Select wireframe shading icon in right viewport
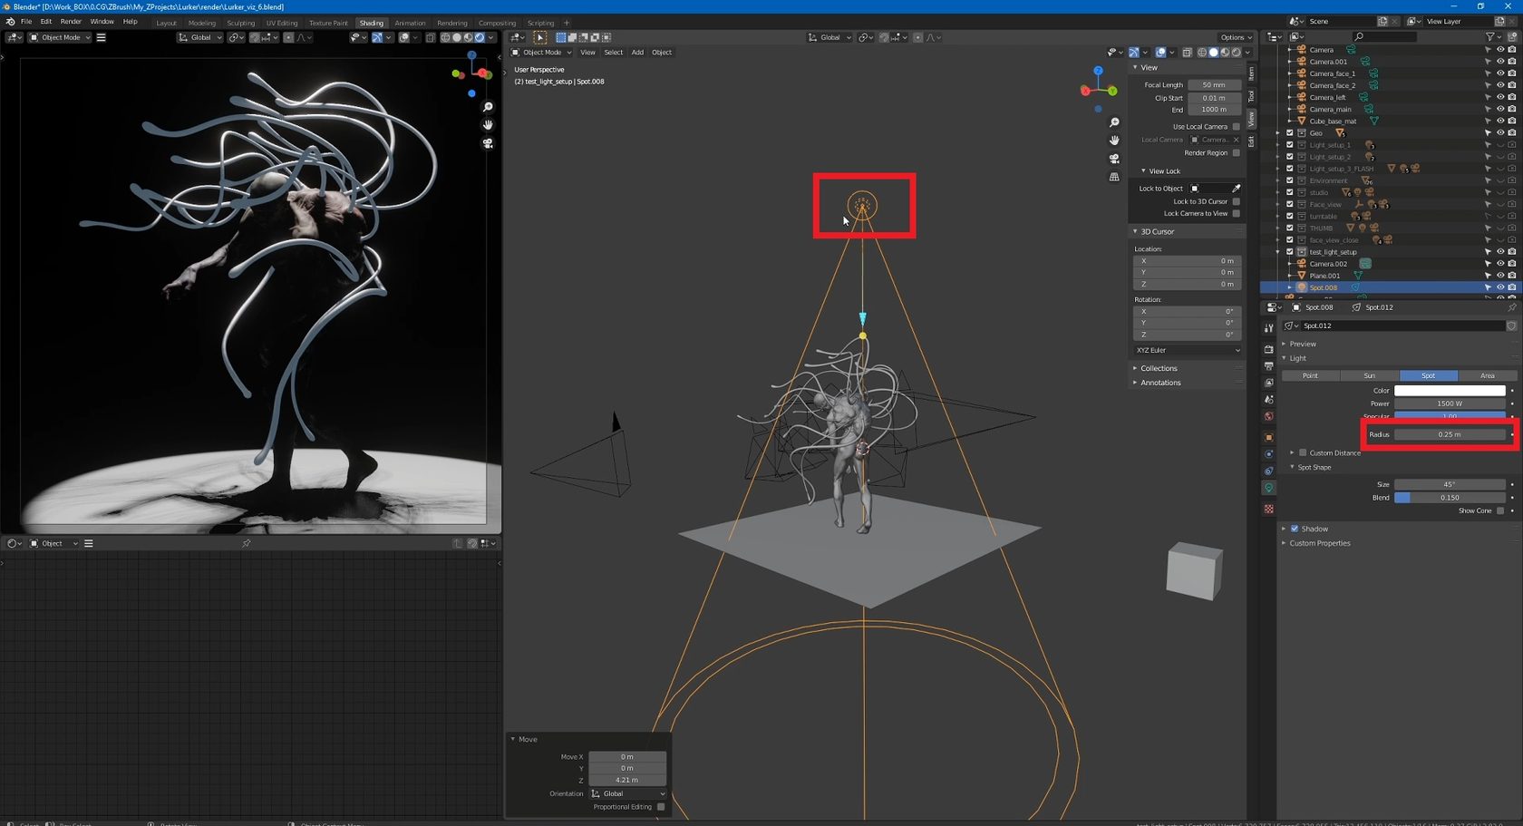 click(x=1202, y=53)
